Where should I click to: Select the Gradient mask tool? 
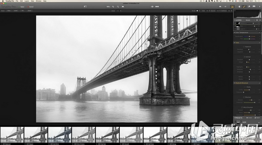(x=254, y=7)
